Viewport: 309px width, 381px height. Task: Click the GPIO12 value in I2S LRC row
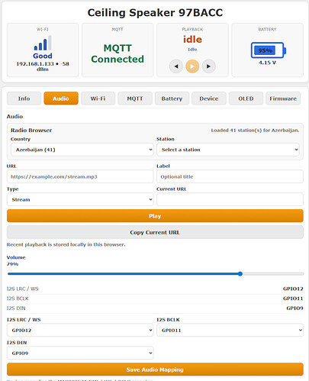click(293, 289)
